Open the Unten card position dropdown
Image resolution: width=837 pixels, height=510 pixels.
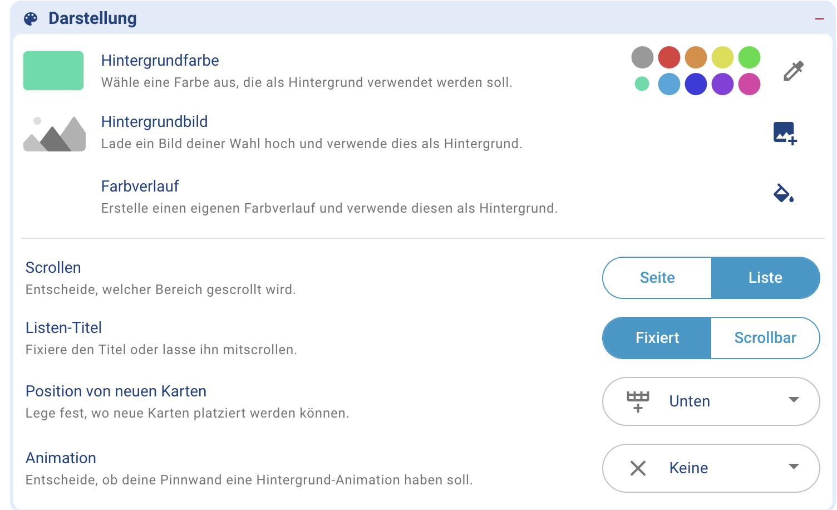pos(794,401)
